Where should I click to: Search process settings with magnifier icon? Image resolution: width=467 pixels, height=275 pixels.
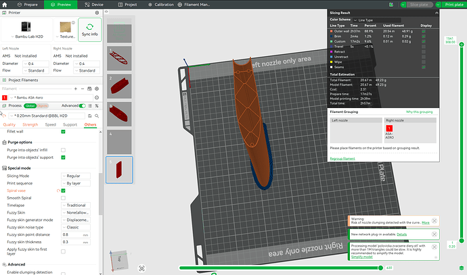(x=97, y=116)
